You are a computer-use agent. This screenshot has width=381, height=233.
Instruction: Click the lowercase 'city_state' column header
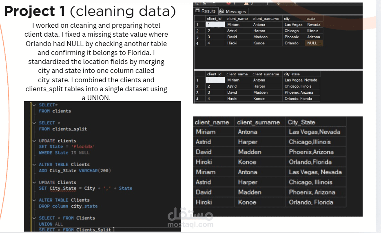coord(301,74)
